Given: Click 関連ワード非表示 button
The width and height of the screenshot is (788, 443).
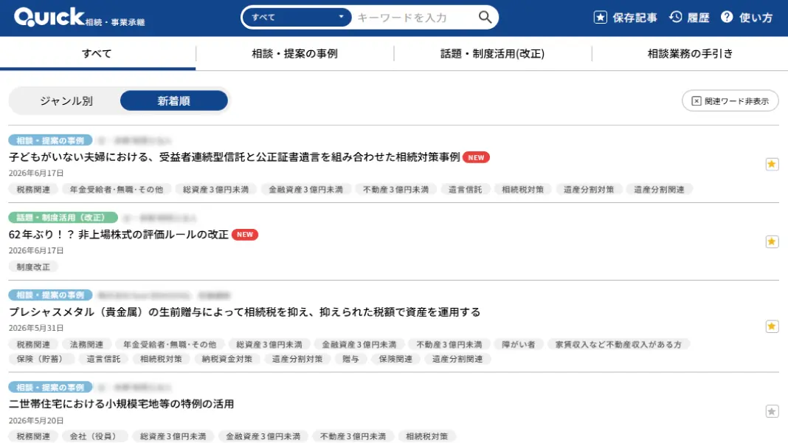Looking at the screenshot, I should click(730, 101).
